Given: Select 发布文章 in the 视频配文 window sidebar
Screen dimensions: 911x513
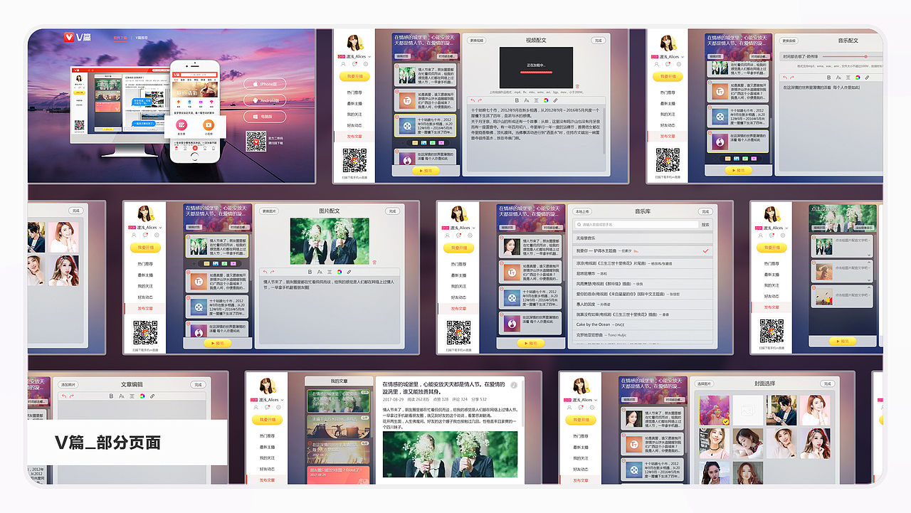Looking at the screenshot, I should [x=354, y=136].
